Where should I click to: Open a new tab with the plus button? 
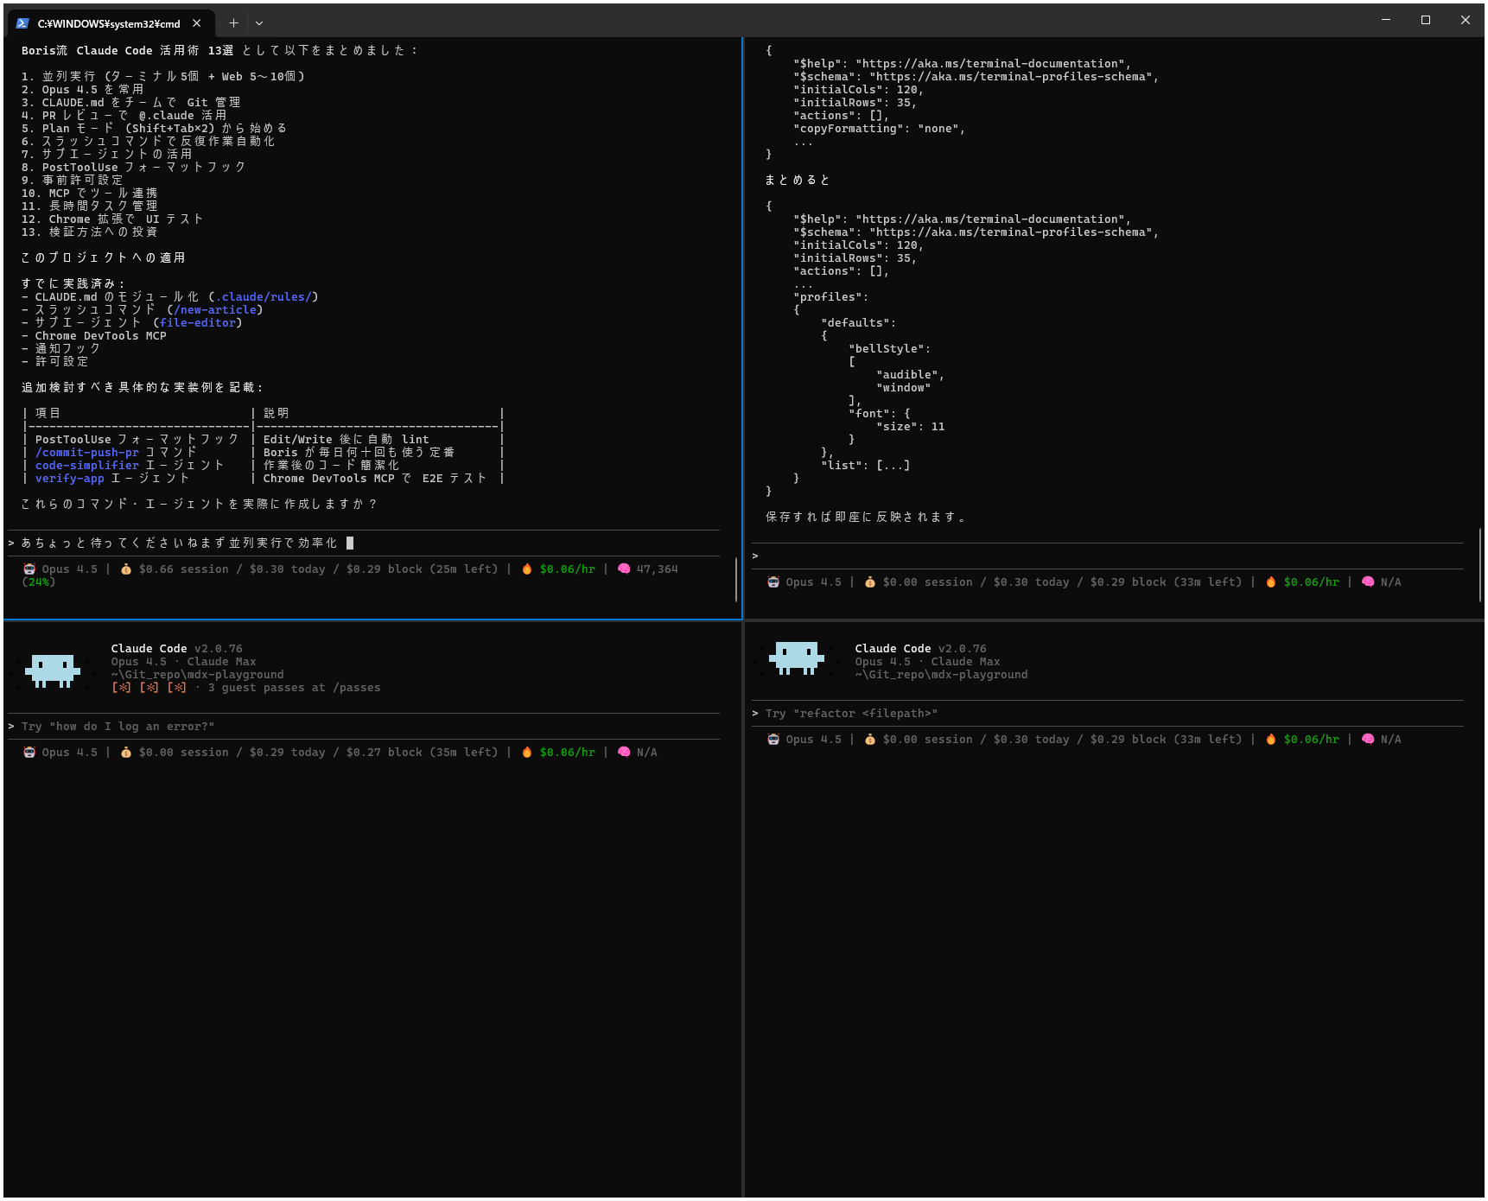[x=233, y=23]
